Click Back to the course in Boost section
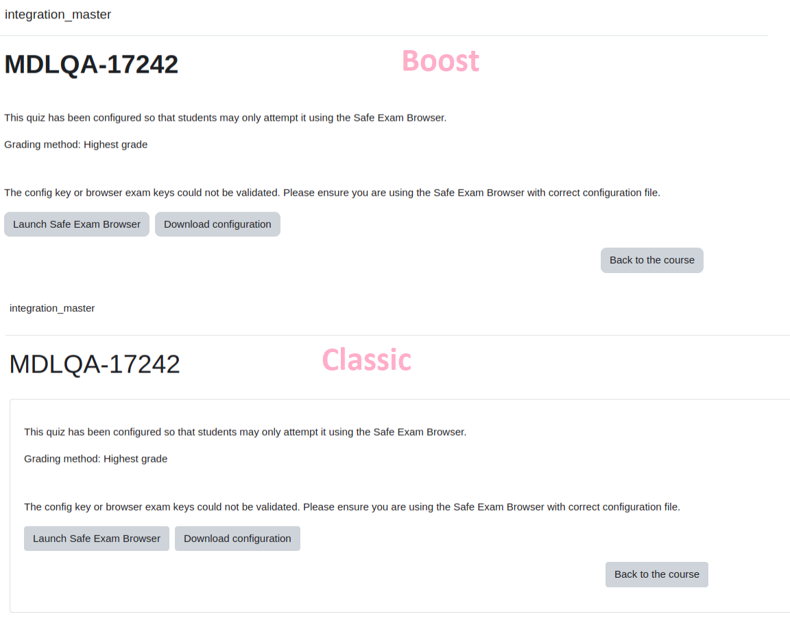This screenshot has height=623, width=790. click(x=652, y=260)
